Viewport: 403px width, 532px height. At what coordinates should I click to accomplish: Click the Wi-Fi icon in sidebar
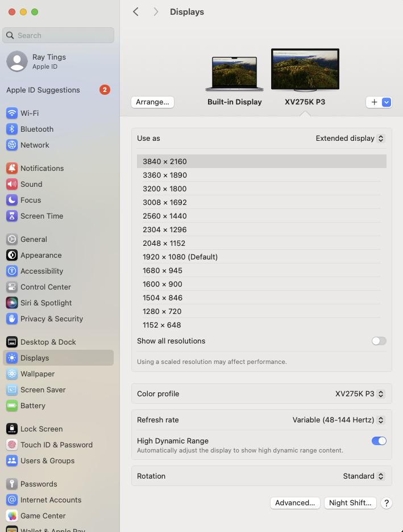12,113
